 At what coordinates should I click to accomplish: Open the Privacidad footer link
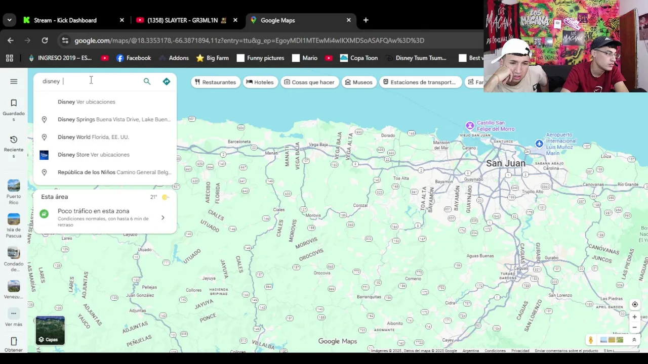pos(520,351)
